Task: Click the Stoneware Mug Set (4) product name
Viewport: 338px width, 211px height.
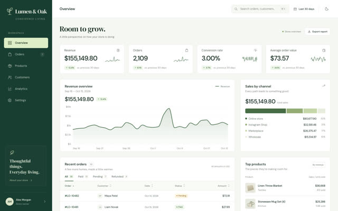Action: (271, 202)
